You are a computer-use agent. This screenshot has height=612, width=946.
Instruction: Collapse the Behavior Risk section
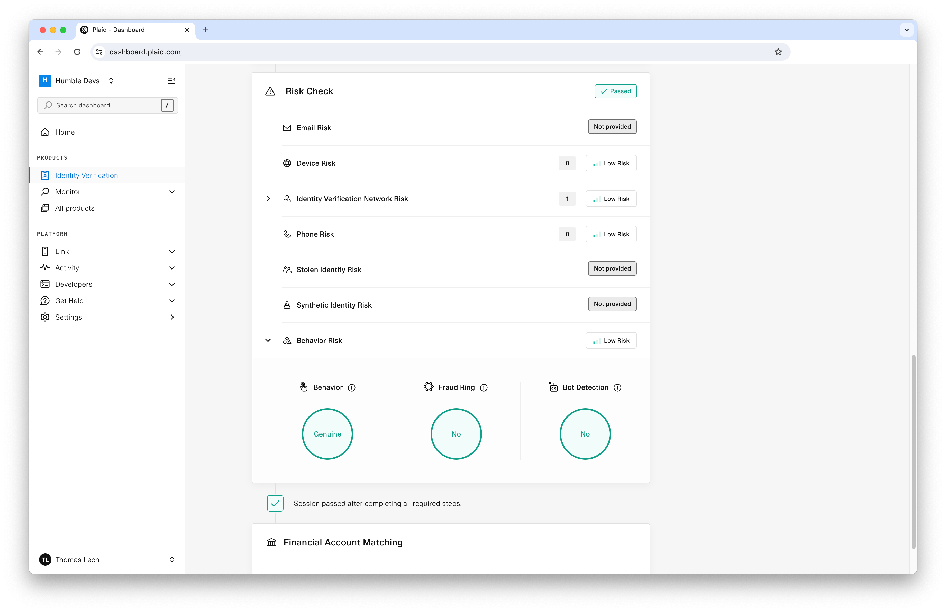click(268, 340)
